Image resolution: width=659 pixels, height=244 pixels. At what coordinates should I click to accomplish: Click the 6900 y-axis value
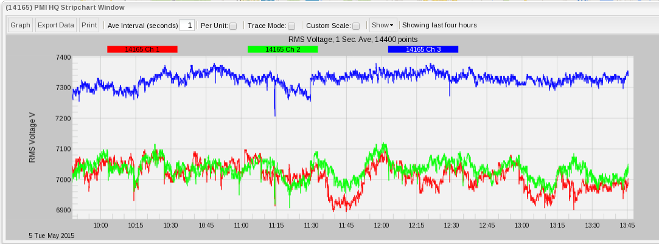tap(63, 211)
